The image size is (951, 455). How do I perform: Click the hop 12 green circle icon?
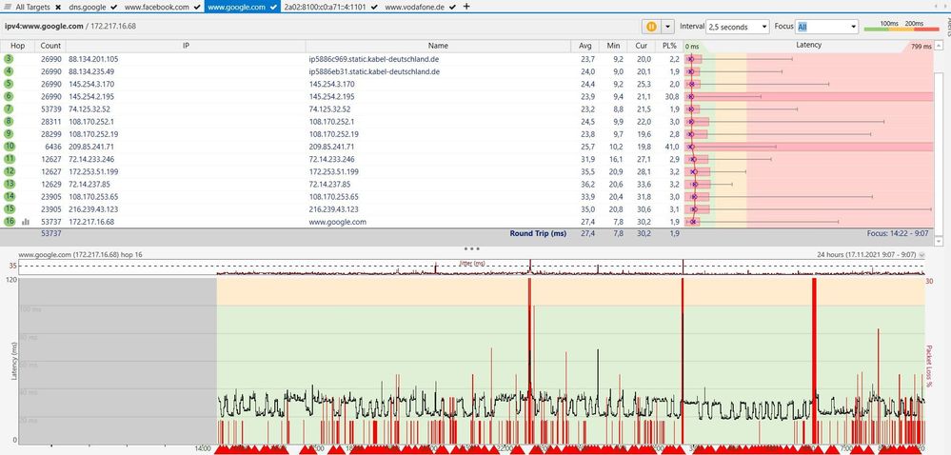point(10,171)
